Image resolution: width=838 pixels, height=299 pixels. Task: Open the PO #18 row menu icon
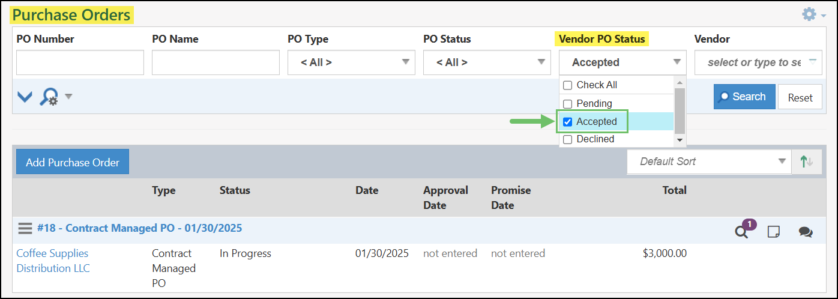click(25, 228)
